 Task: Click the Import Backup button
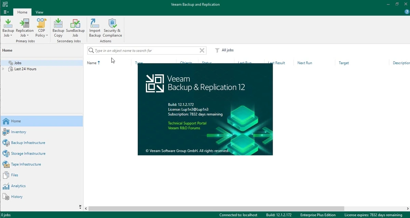(95, 28)
